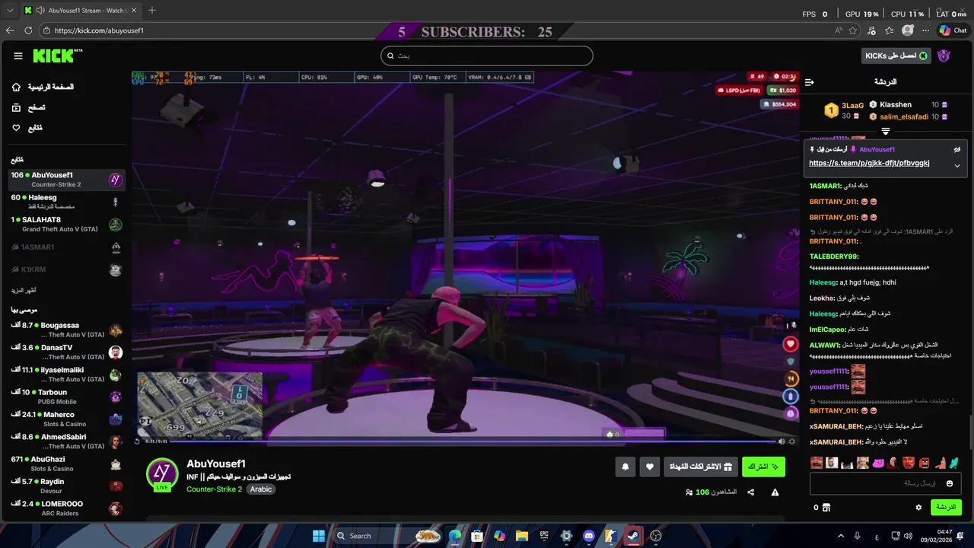
Task: Open recommended channel Bougassaa
Action: (x=66, y=330)
